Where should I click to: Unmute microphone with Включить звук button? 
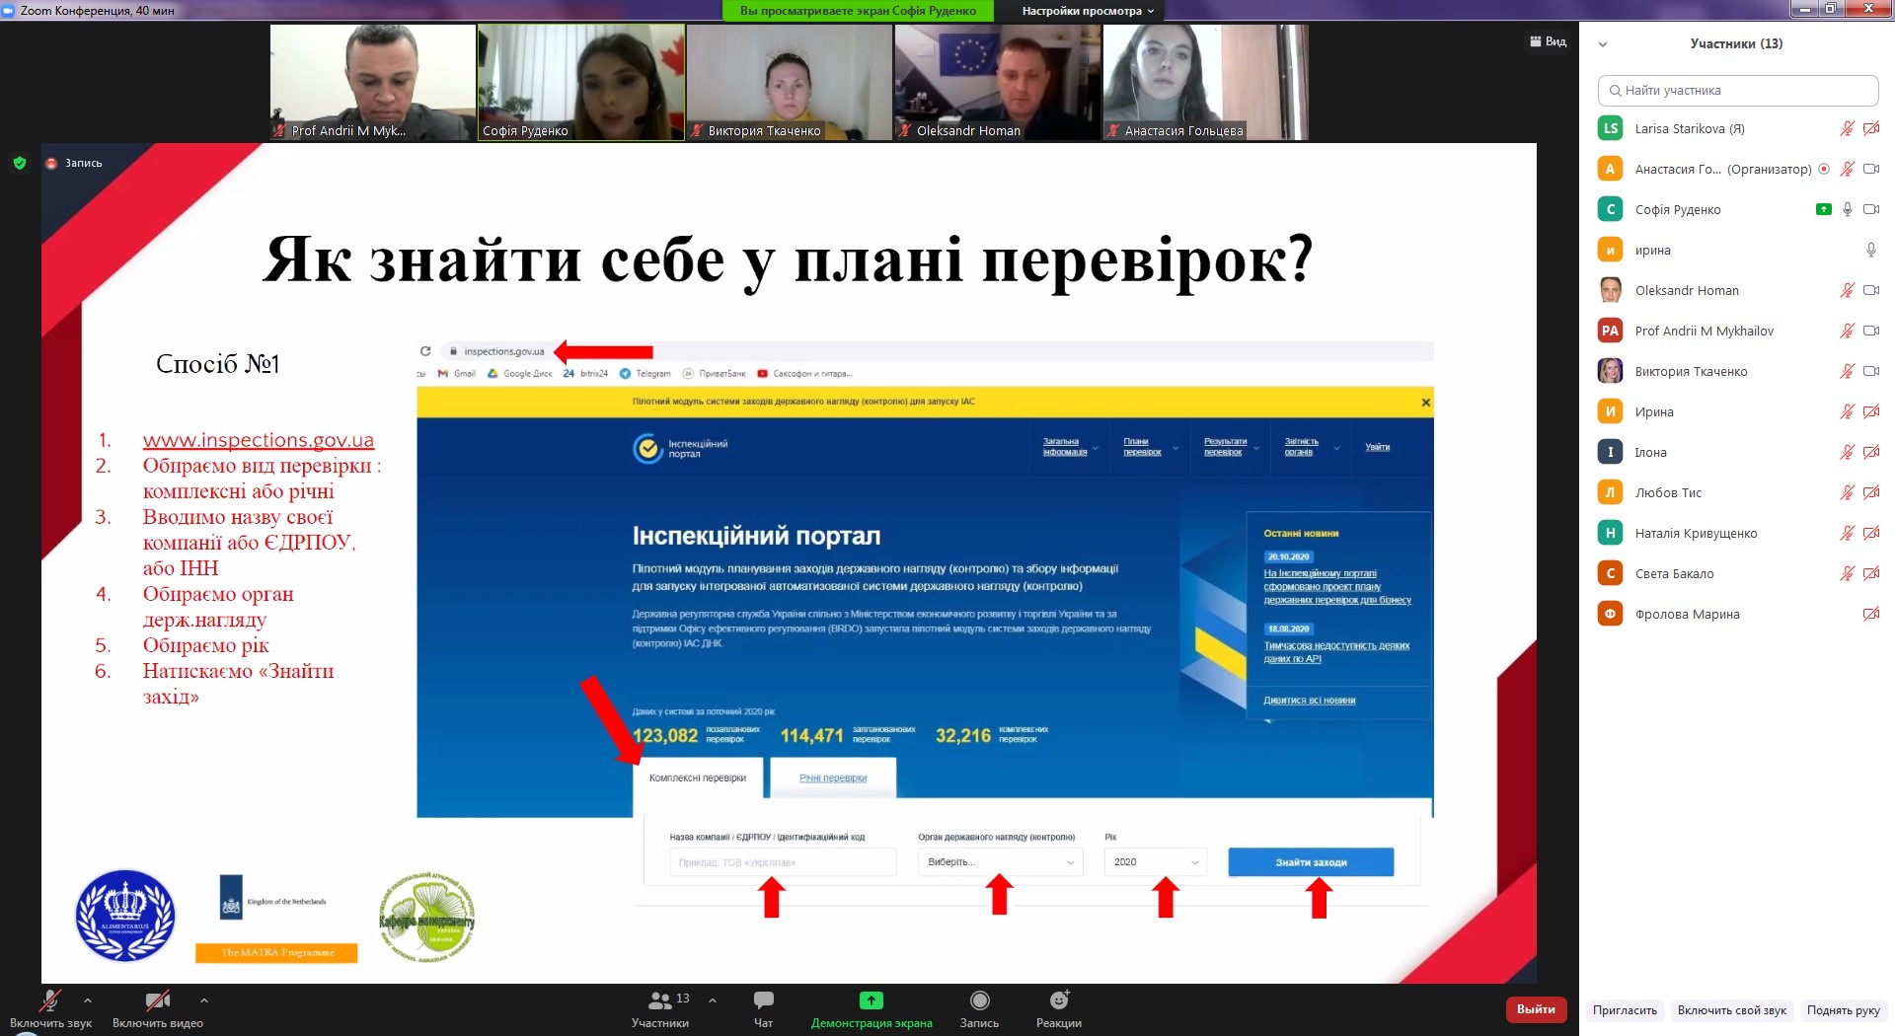(x=50, y=1008)
